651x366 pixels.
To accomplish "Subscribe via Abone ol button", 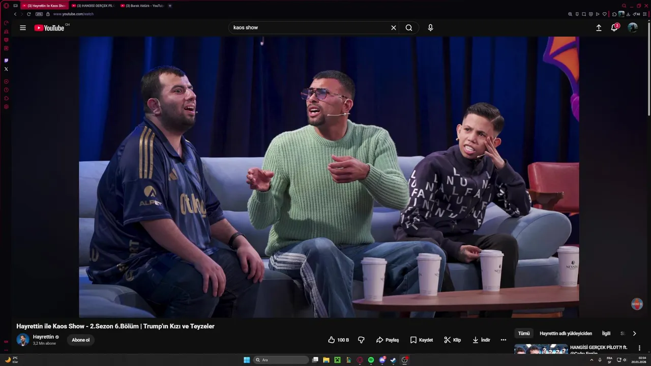I will pos(81,340).
